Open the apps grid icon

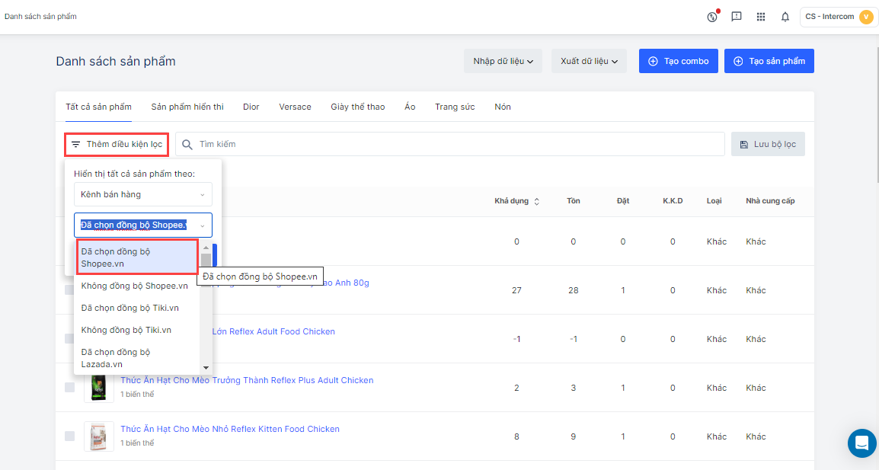click(x=760, y=17)
